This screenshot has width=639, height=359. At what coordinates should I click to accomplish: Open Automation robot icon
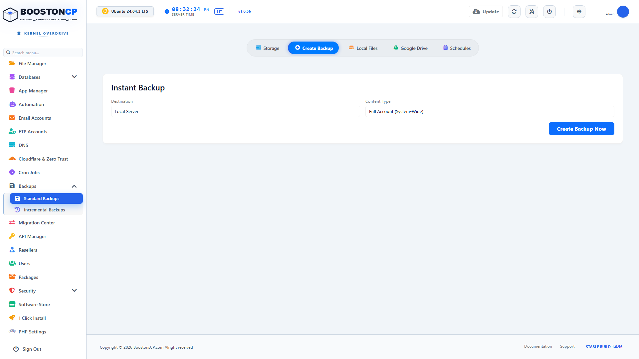12,104
